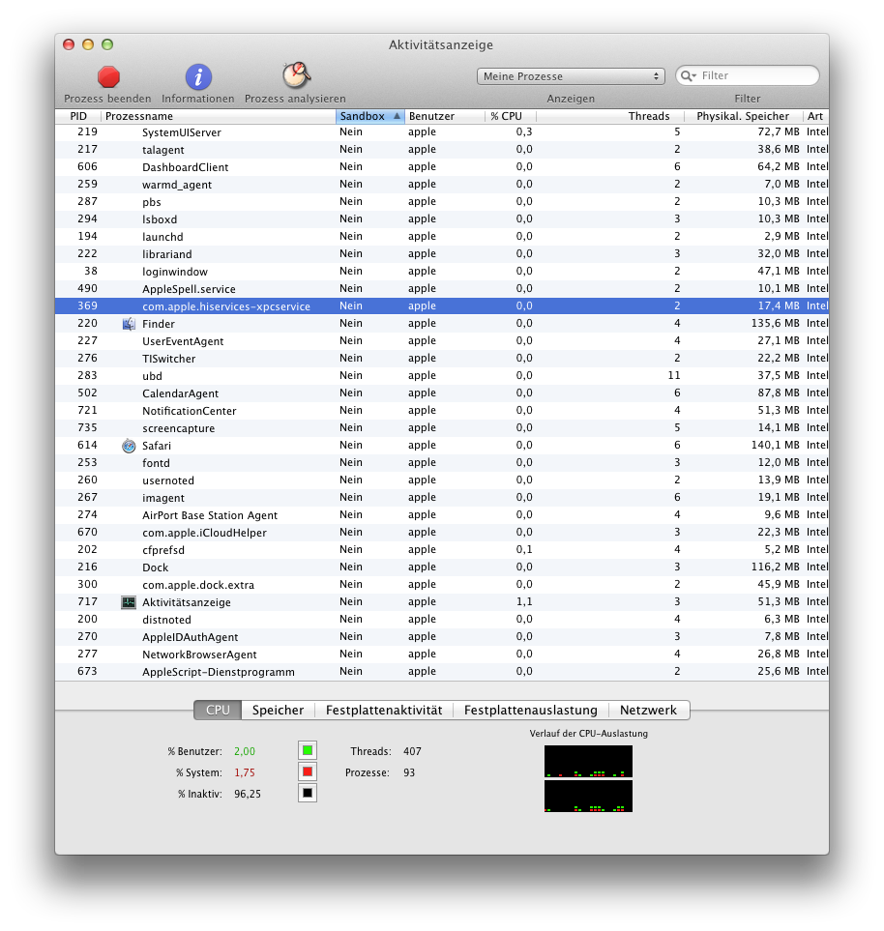Viewport: 884px width, 931px height.
Task: Select the ubd process row
Action: pyautogui.click(x=442, y=376)
